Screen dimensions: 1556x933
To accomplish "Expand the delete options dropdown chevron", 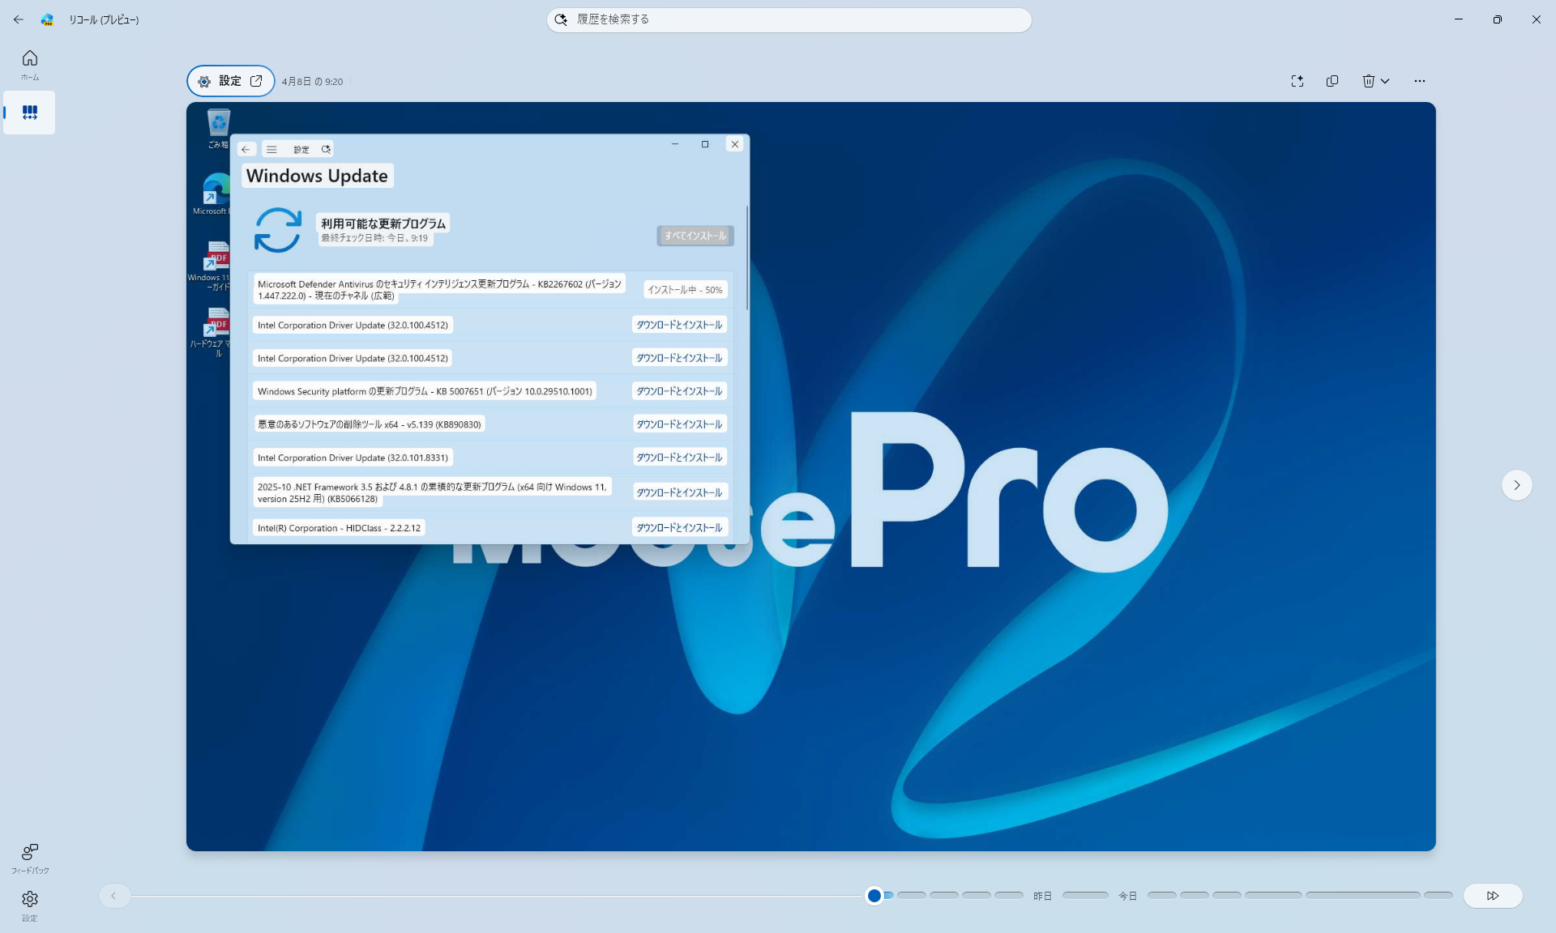I will coord(1385,81).
